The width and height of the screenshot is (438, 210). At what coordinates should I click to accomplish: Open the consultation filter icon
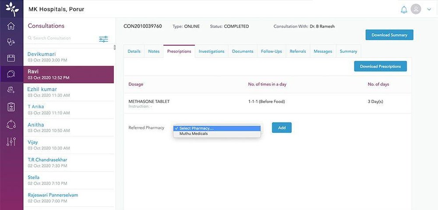click(x=103, y=39)
